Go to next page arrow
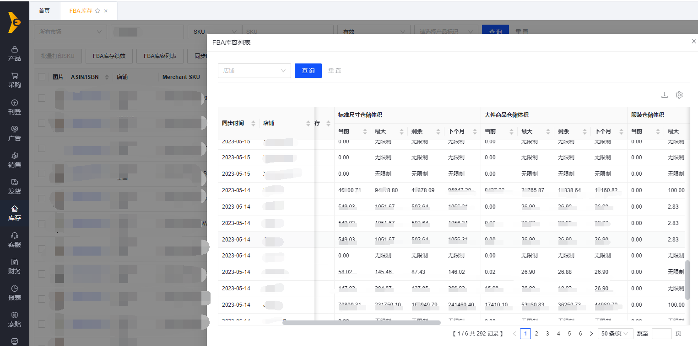Viewport: 698px width, 346px height. 591,334
